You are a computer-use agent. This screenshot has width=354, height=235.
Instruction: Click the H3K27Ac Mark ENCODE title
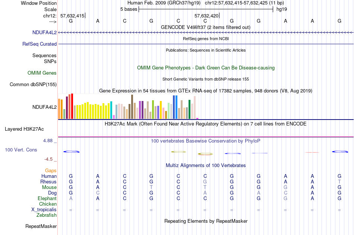pos(205,124)
